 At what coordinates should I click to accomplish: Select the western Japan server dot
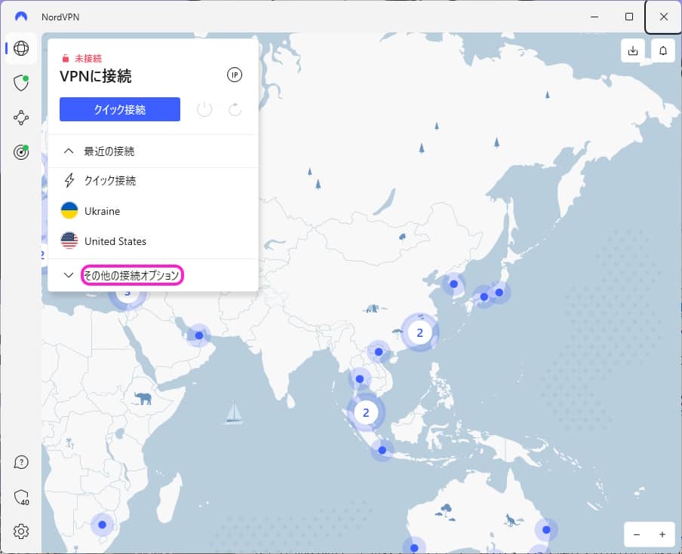[484, 297]
